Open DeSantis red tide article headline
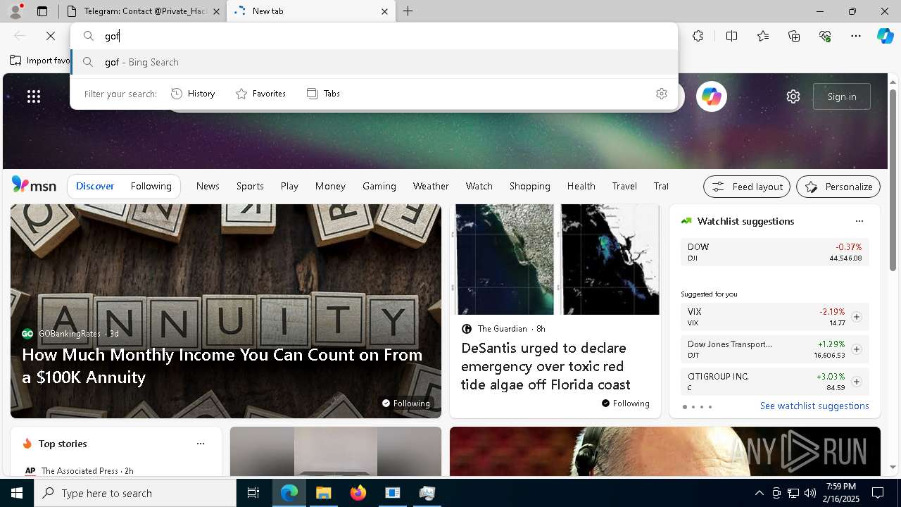The width and height of the screenshot is (901, 507). (546, 366)
